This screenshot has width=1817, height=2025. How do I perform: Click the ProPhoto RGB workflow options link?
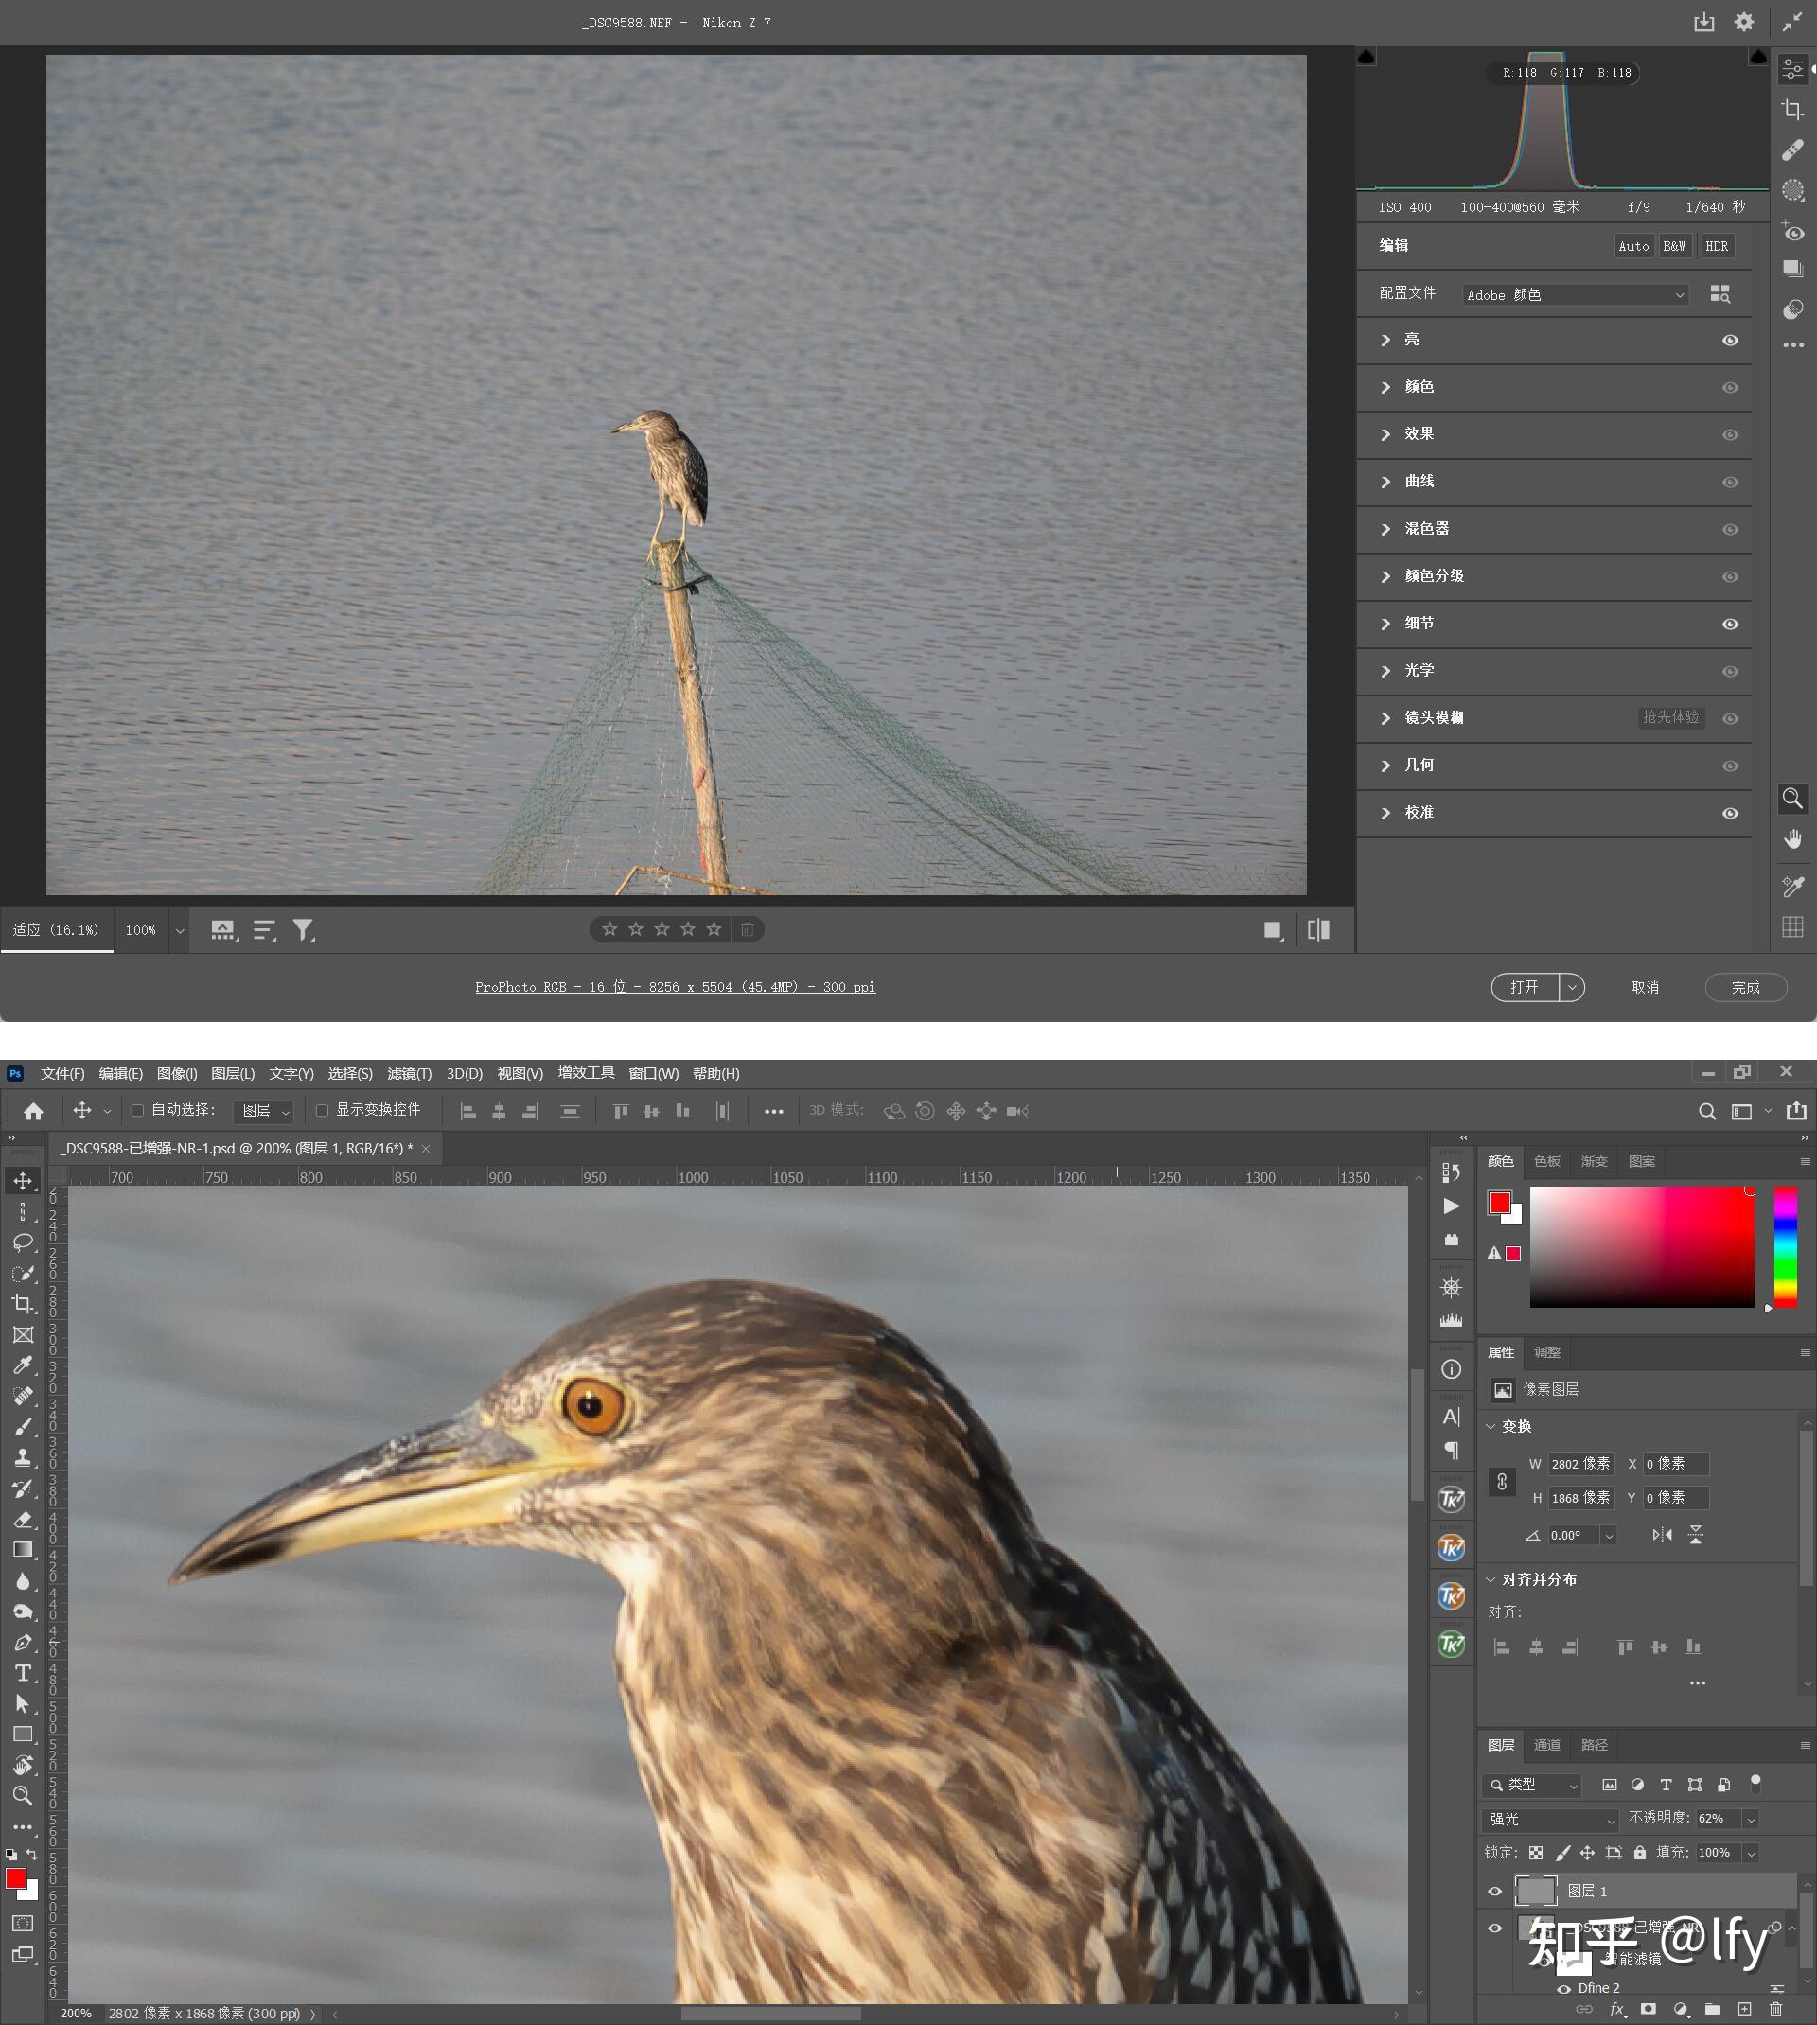click(x=675, y=987)
